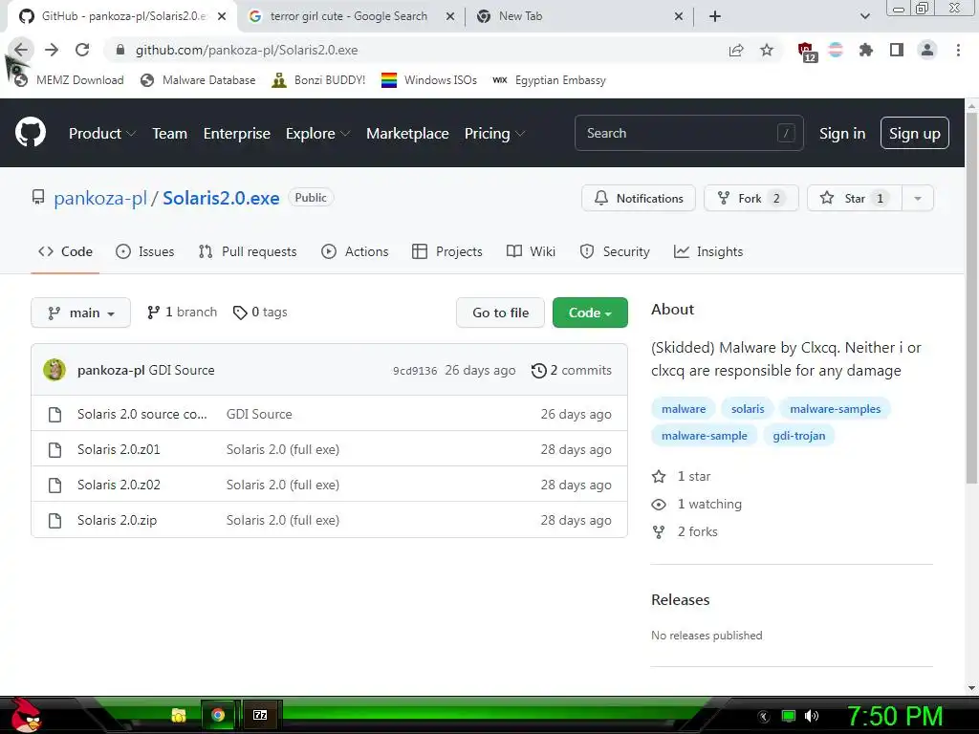
Task: Go back with the browser back arrow
Action: pyautogui.click(x=21, y=50)
